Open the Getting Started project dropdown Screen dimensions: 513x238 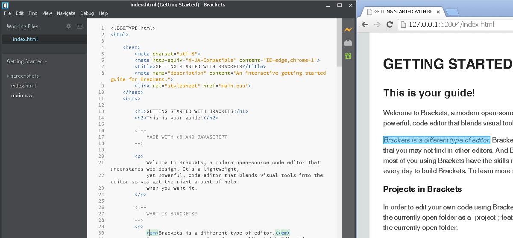tap(27, 61)
